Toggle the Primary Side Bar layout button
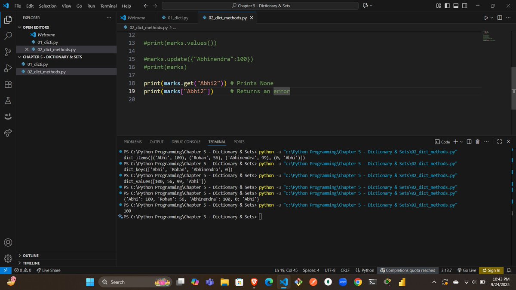 447,6
